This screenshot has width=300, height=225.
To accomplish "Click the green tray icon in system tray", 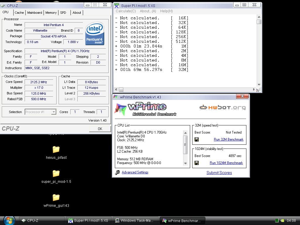I will (x=277, y=221).
